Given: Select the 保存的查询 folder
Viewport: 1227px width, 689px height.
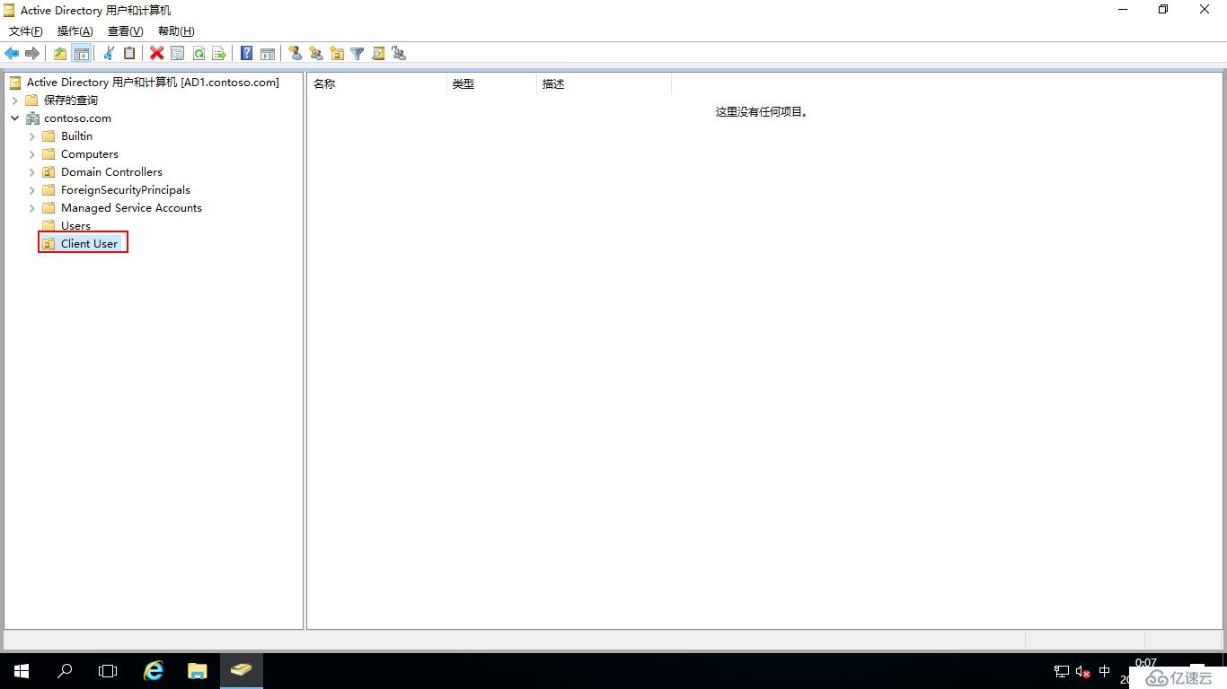Looking at the screenshot, I should click(x=71, y=100).
